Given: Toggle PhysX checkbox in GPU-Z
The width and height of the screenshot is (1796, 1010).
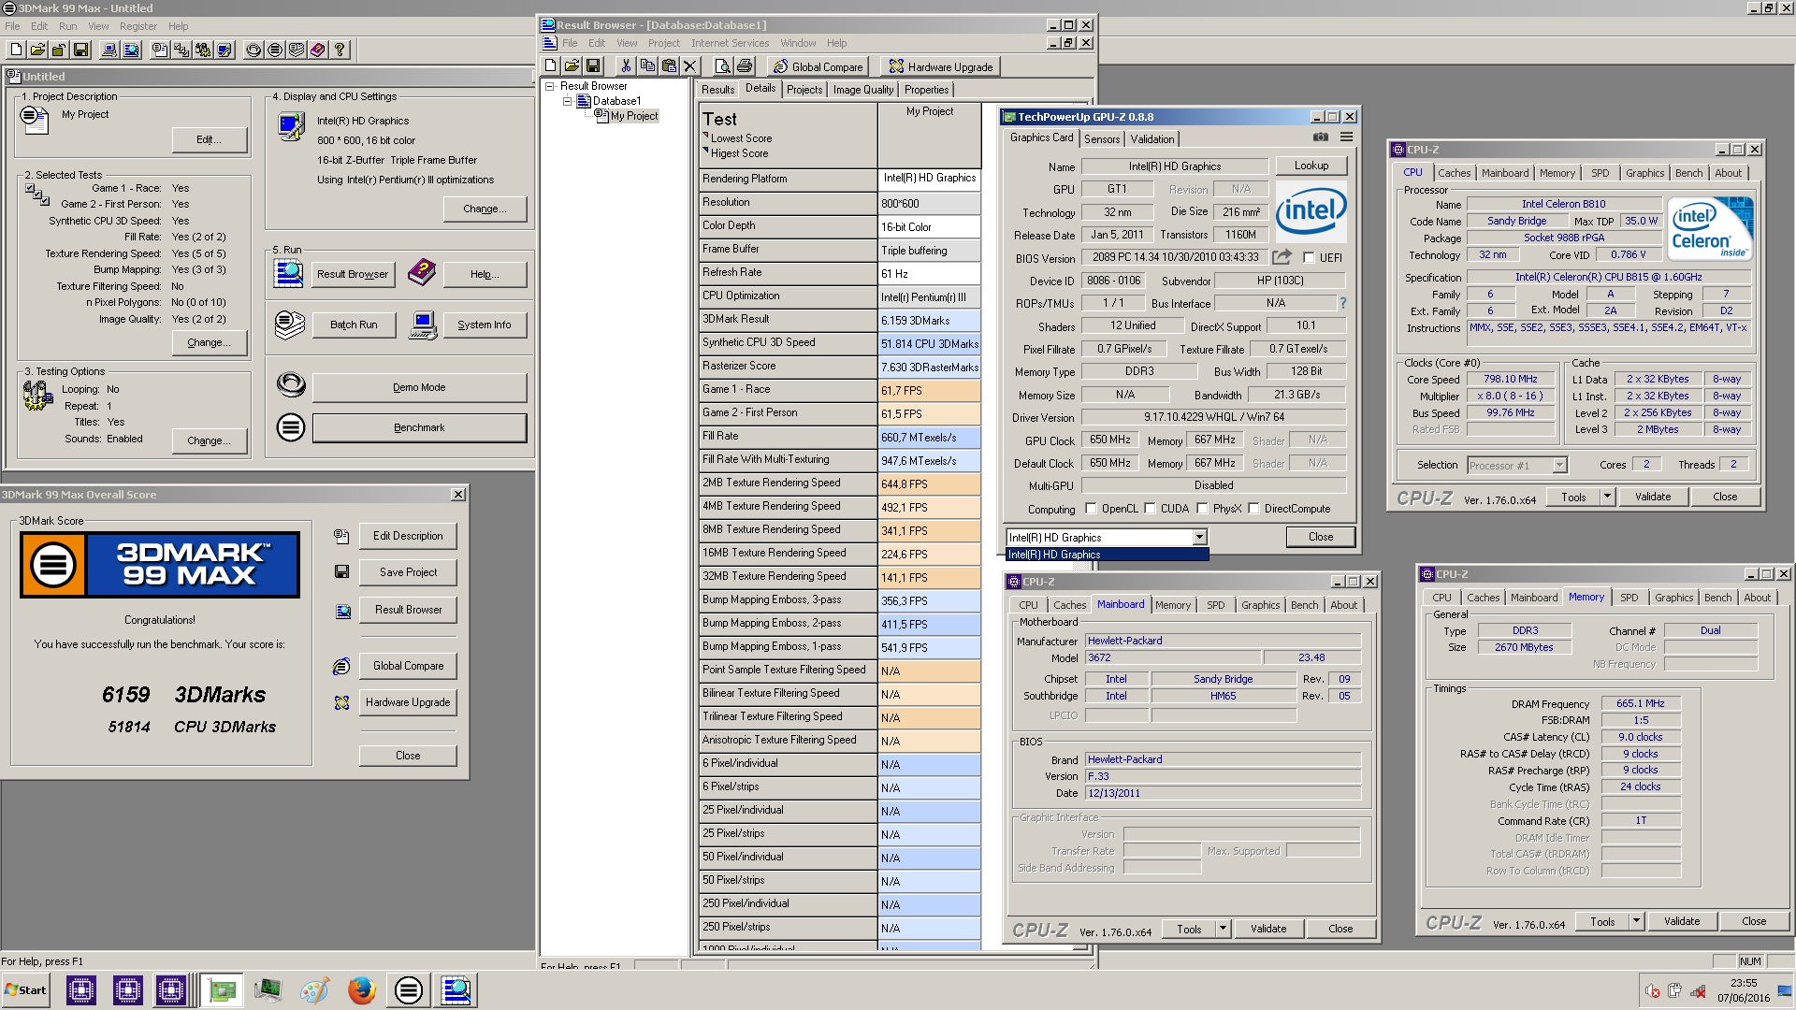Looking at the screenshot, I should [1202, 509].
